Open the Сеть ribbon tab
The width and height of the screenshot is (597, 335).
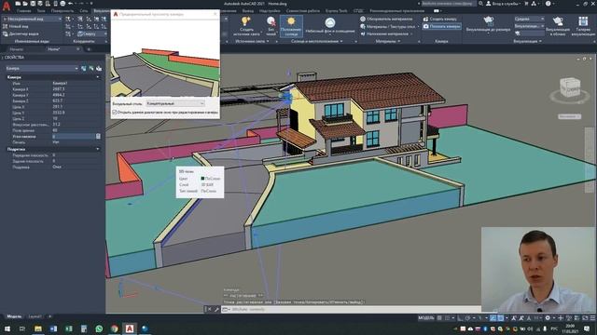pos(84,11)
